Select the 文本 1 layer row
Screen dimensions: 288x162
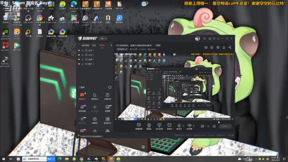pos(95,50)
